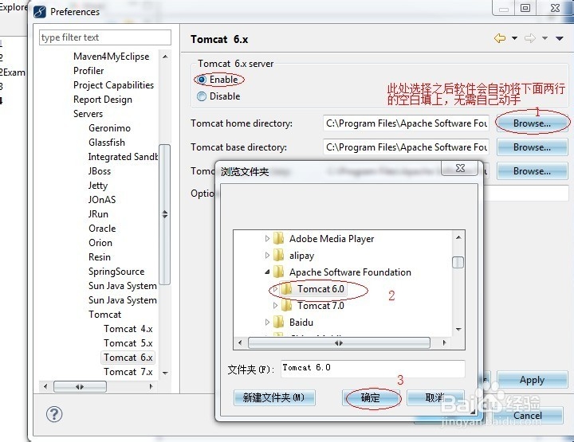Click the folder browser scroll up arrow

(x=458, y=237)
